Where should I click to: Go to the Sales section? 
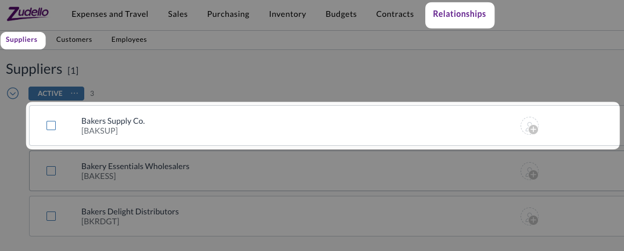click(x=178, y=14)
